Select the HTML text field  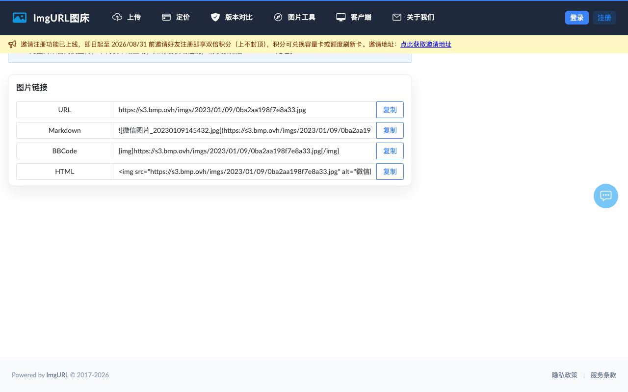tap(245, 171)
